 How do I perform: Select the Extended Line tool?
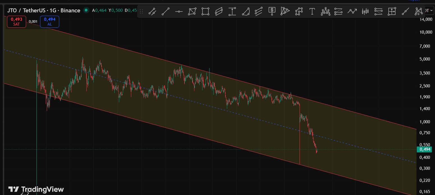tap(405, 11)
